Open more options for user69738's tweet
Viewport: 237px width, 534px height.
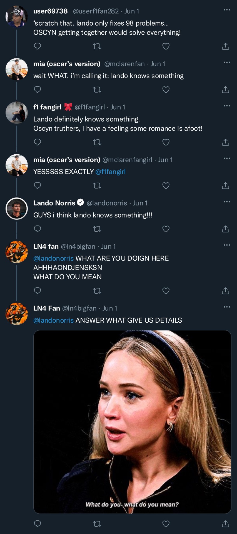(x=227, y=10)
